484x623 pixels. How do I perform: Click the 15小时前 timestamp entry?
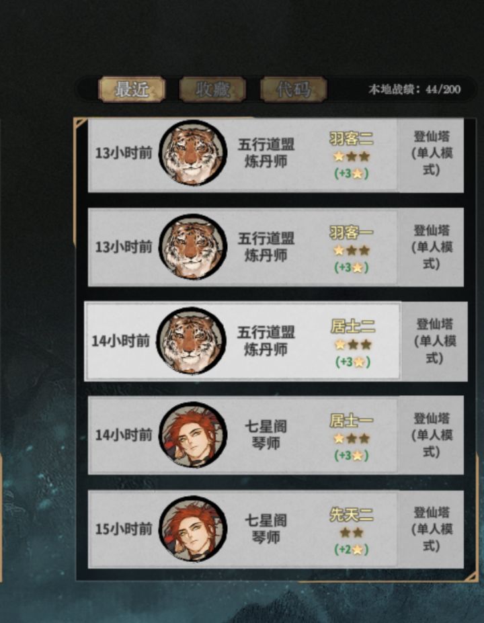[124, 529]
